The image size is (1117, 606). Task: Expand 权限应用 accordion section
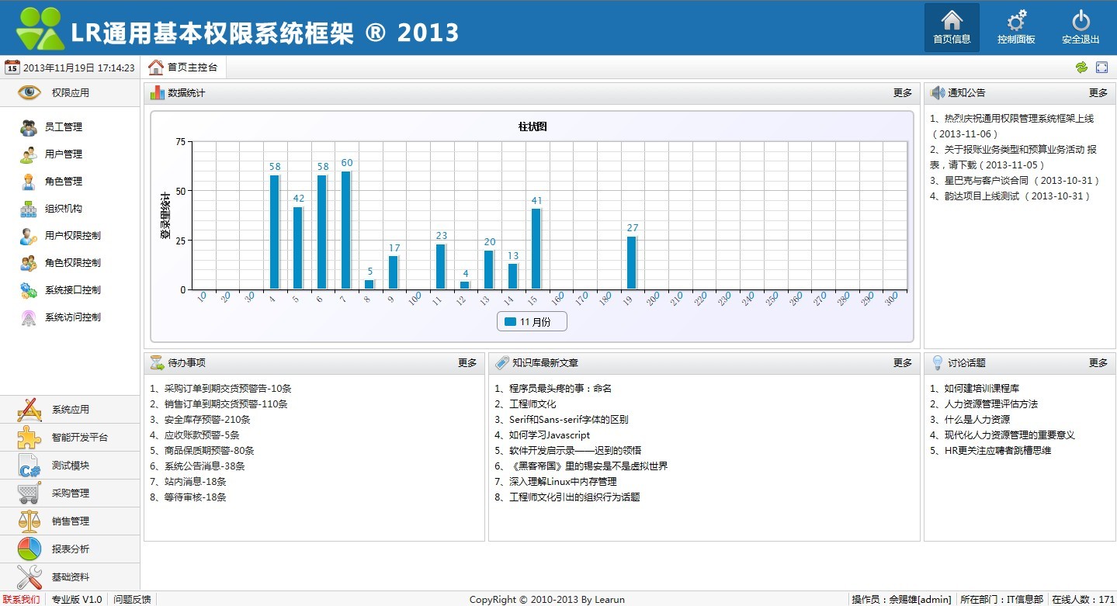point(70,92)
